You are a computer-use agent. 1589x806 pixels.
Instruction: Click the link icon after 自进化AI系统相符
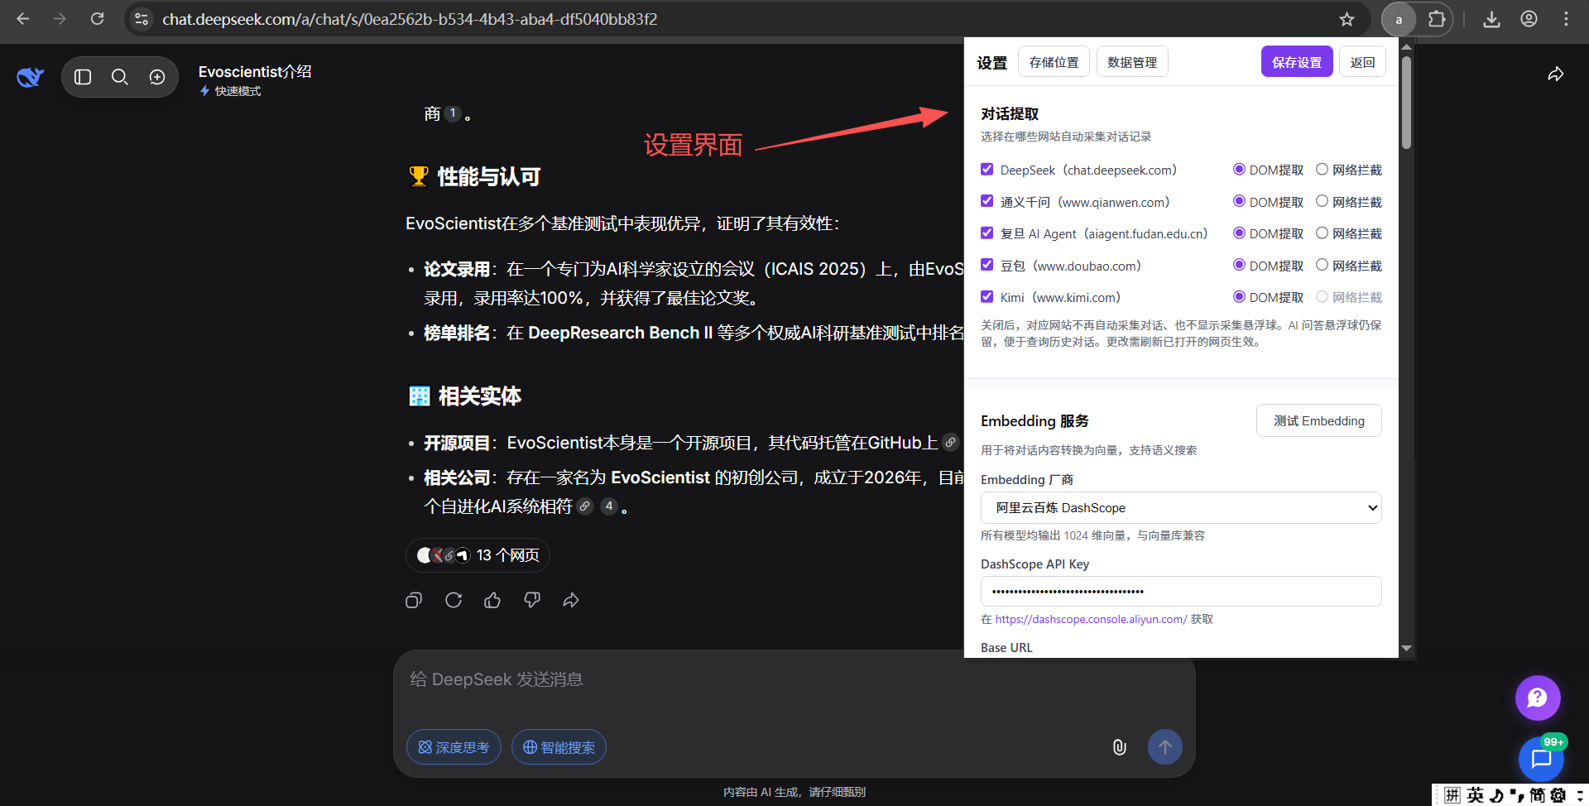tap(585, 506)
